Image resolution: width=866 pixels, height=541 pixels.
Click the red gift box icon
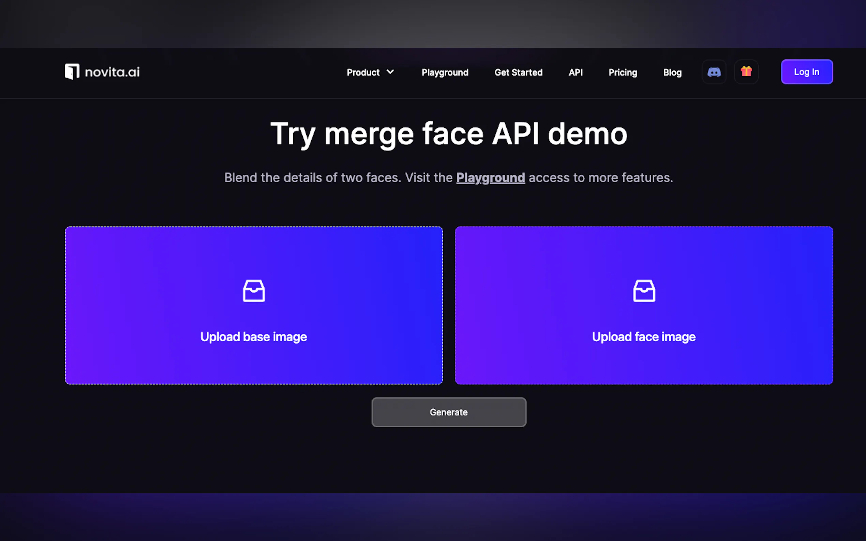point(746,72)
